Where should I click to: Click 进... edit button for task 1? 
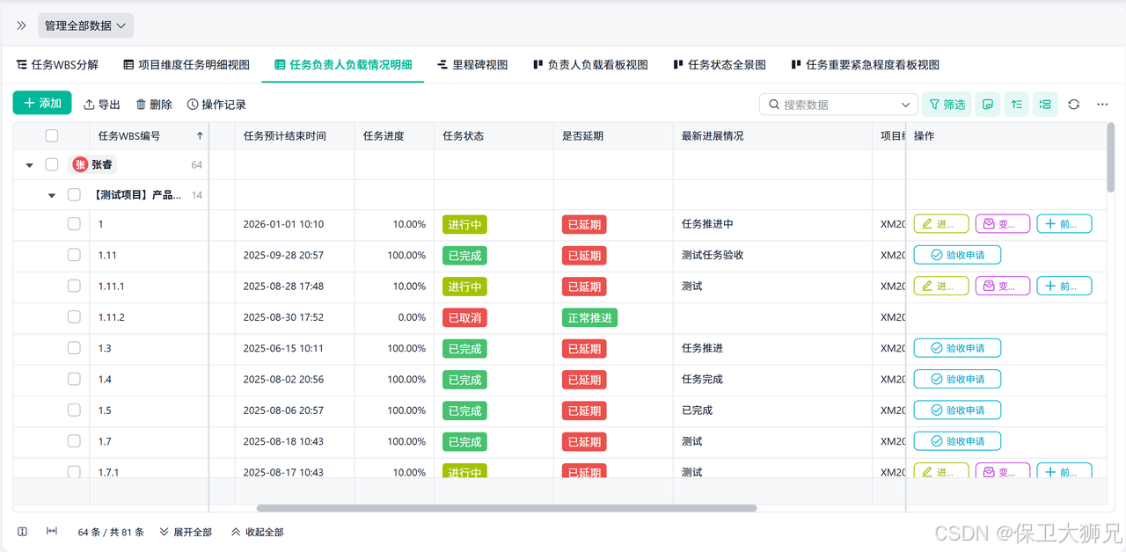pyautogui.click(x=941, y=224)
